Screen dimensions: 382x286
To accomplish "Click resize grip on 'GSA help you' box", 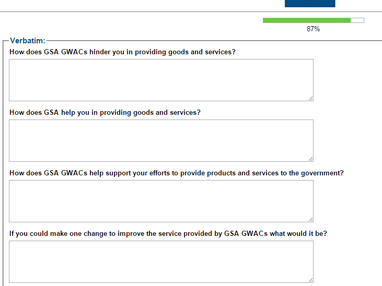I will coord(310,159).
